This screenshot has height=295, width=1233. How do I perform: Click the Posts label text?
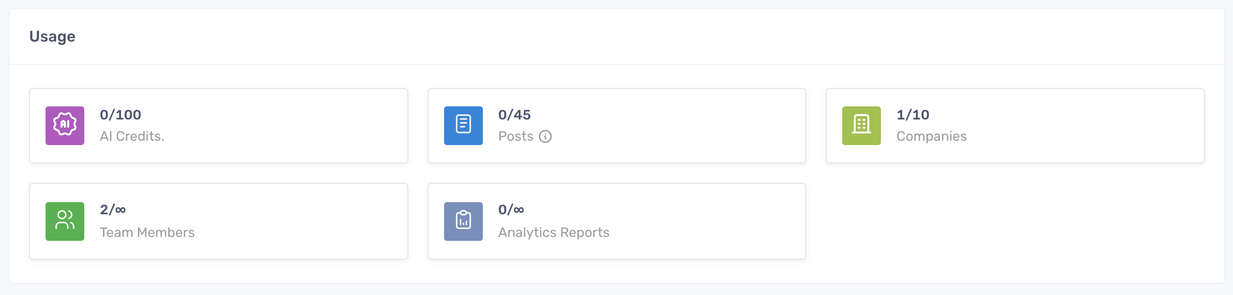pos(516,136)
